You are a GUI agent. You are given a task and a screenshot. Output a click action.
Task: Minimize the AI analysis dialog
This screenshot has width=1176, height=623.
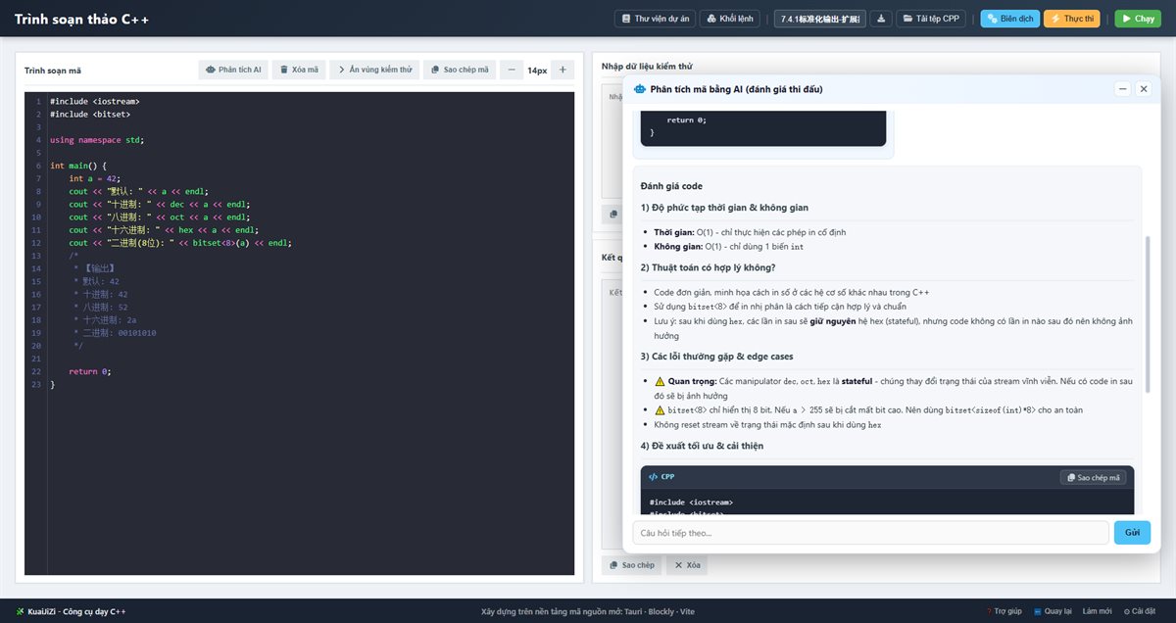tap(1123, 89)
